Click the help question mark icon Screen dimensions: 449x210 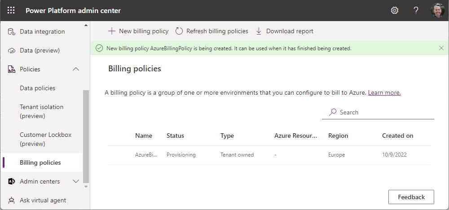pos(416,10)
